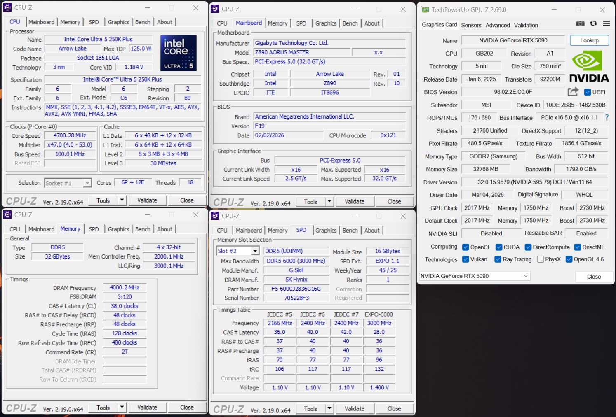This screenshot has width=616, height=417.
Task: Open the GPU-Z hamburger menu
Action: point(606,23)
